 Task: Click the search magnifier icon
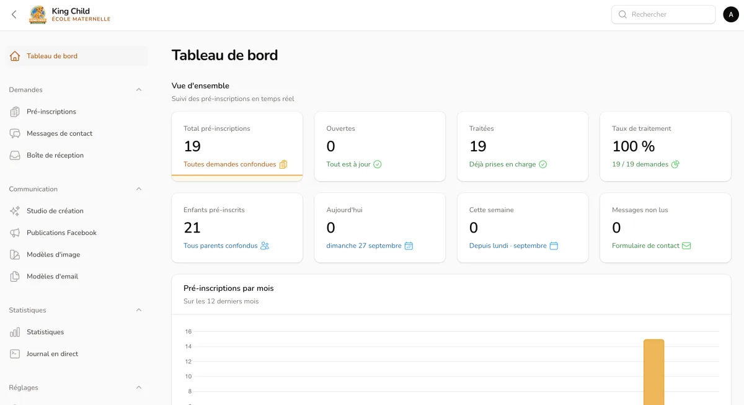point(622,14)
